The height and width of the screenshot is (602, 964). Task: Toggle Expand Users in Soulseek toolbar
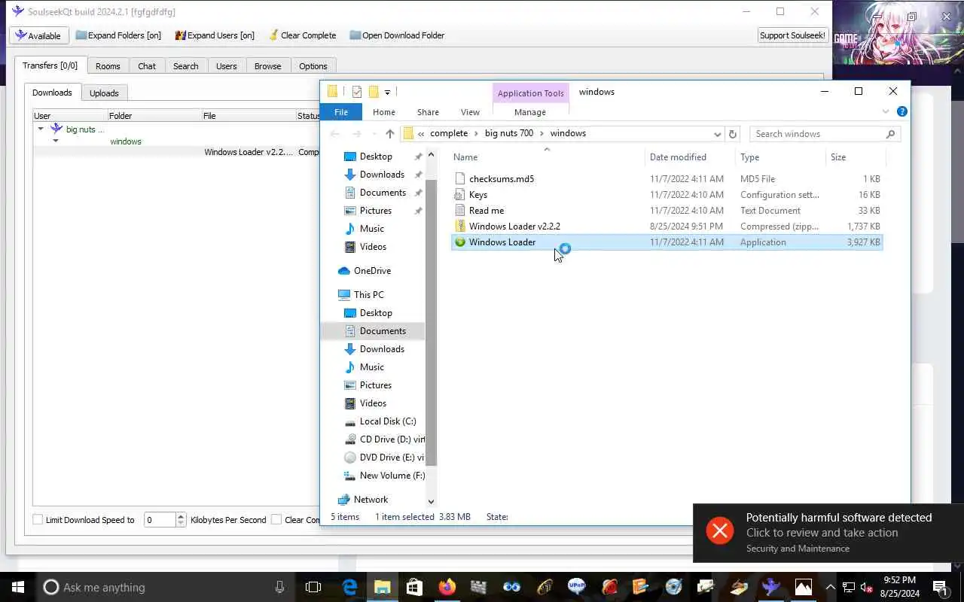click(215, 35)
